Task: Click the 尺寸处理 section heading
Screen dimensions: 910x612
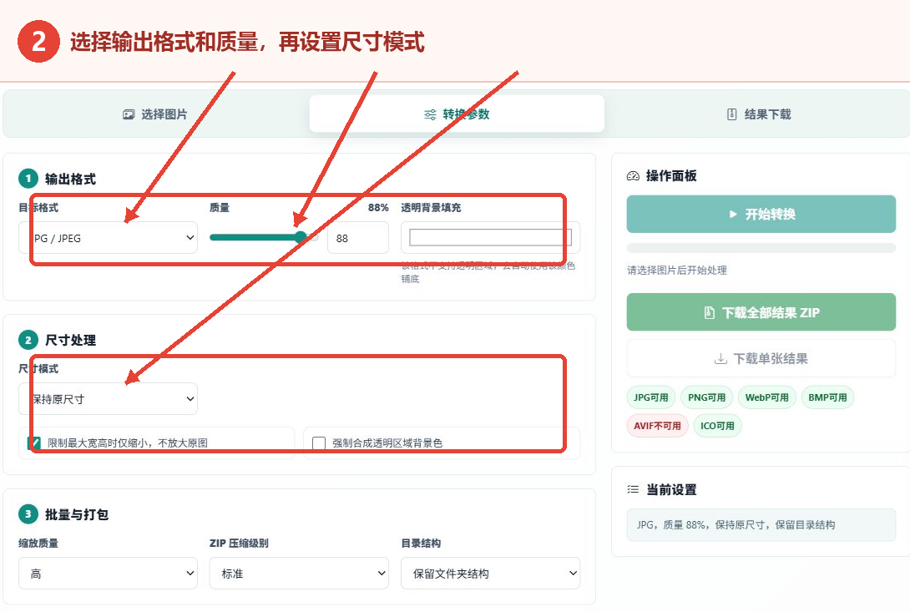Action: [x=70, y=341]
